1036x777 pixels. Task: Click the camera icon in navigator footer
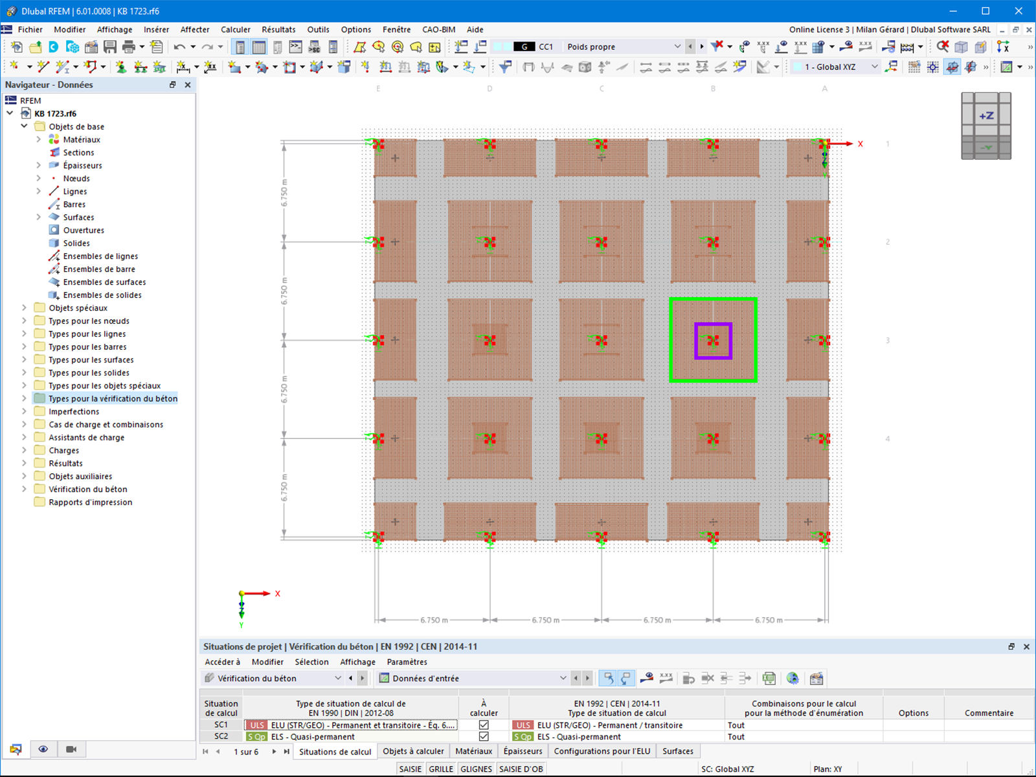click(71, 749)
